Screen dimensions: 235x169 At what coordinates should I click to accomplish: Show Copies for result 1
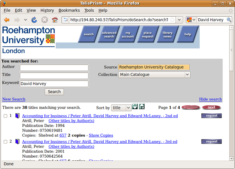[101, 135]
